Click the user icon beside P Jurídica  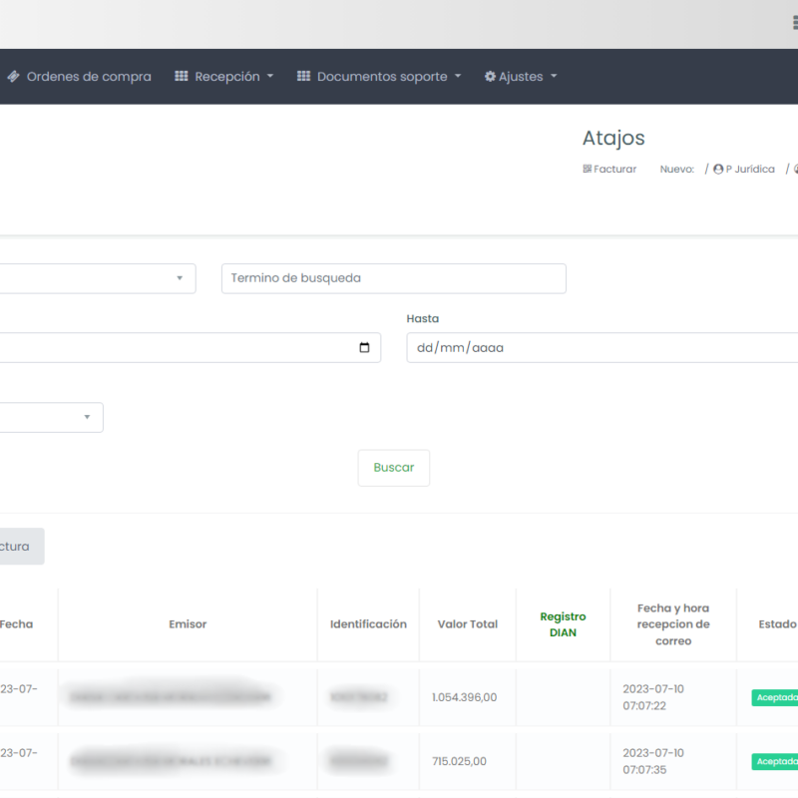(718, 170)
